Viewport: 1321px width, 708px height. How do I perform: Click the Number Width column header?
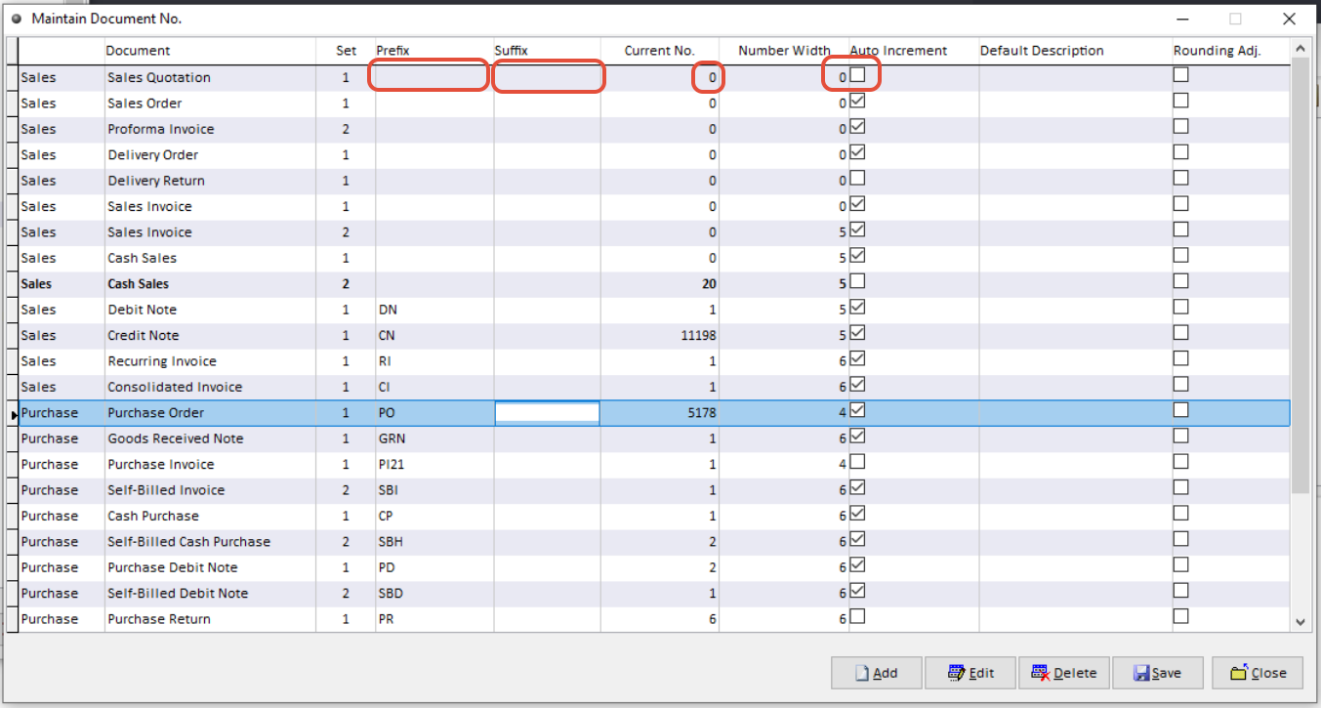click(784, 51)
